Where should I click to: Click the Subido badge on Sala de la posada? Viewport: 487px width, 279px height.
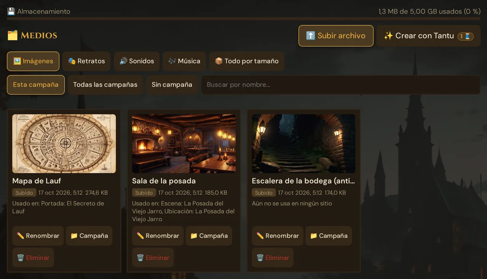coord(144,193)
